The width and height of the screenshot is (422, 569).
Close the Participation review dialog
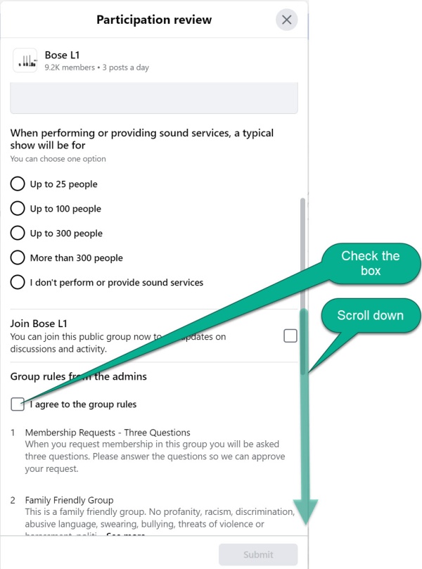(x=286, y=20)
